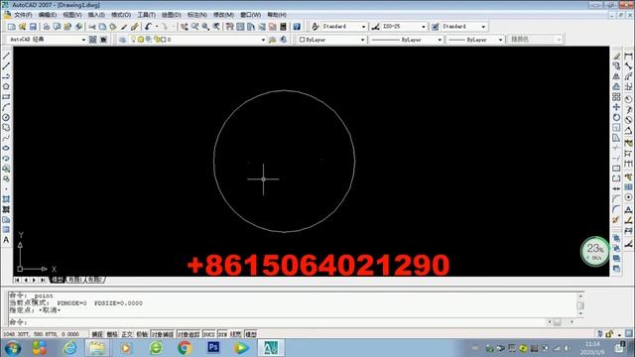The width and height of the screenshot is (635, 357).
Task: Activate the Zoom Window tool
Action: (205, 27)
